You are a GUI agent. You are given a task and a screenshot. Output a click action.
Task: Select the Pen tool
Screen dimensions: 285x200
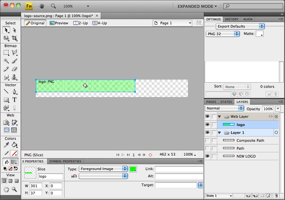[x=14, y=91]
